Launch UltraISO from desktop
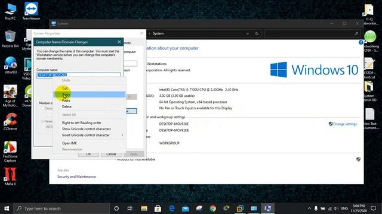Screen dimensions: 382x214 [10, 65]
